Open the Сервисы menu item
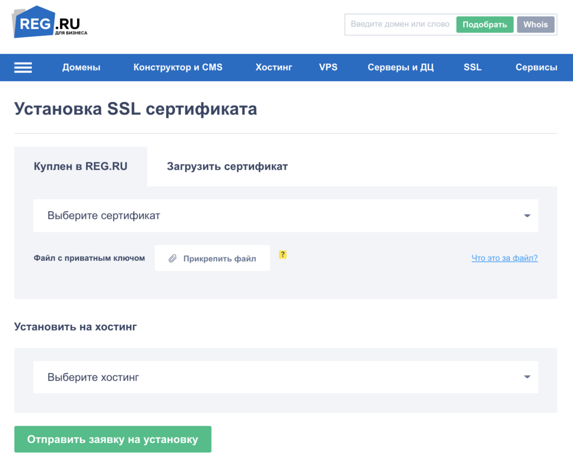The height and width of the screenshot is (458, 573). [x=536, y=68]
